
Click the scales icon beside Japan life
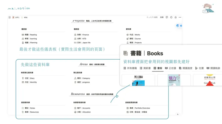pos(75,43)
